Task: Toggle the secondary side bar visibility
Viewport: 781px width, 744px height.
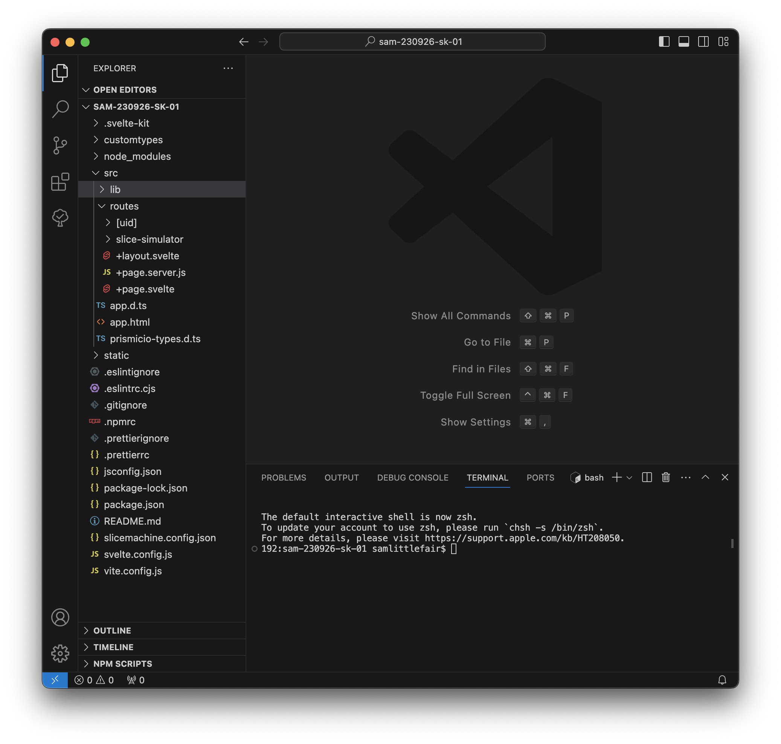Action: pos(703,41)
